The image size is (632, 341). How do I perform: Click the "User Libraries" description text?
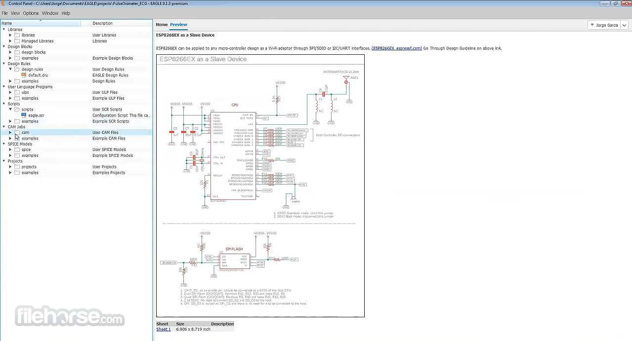104,35
